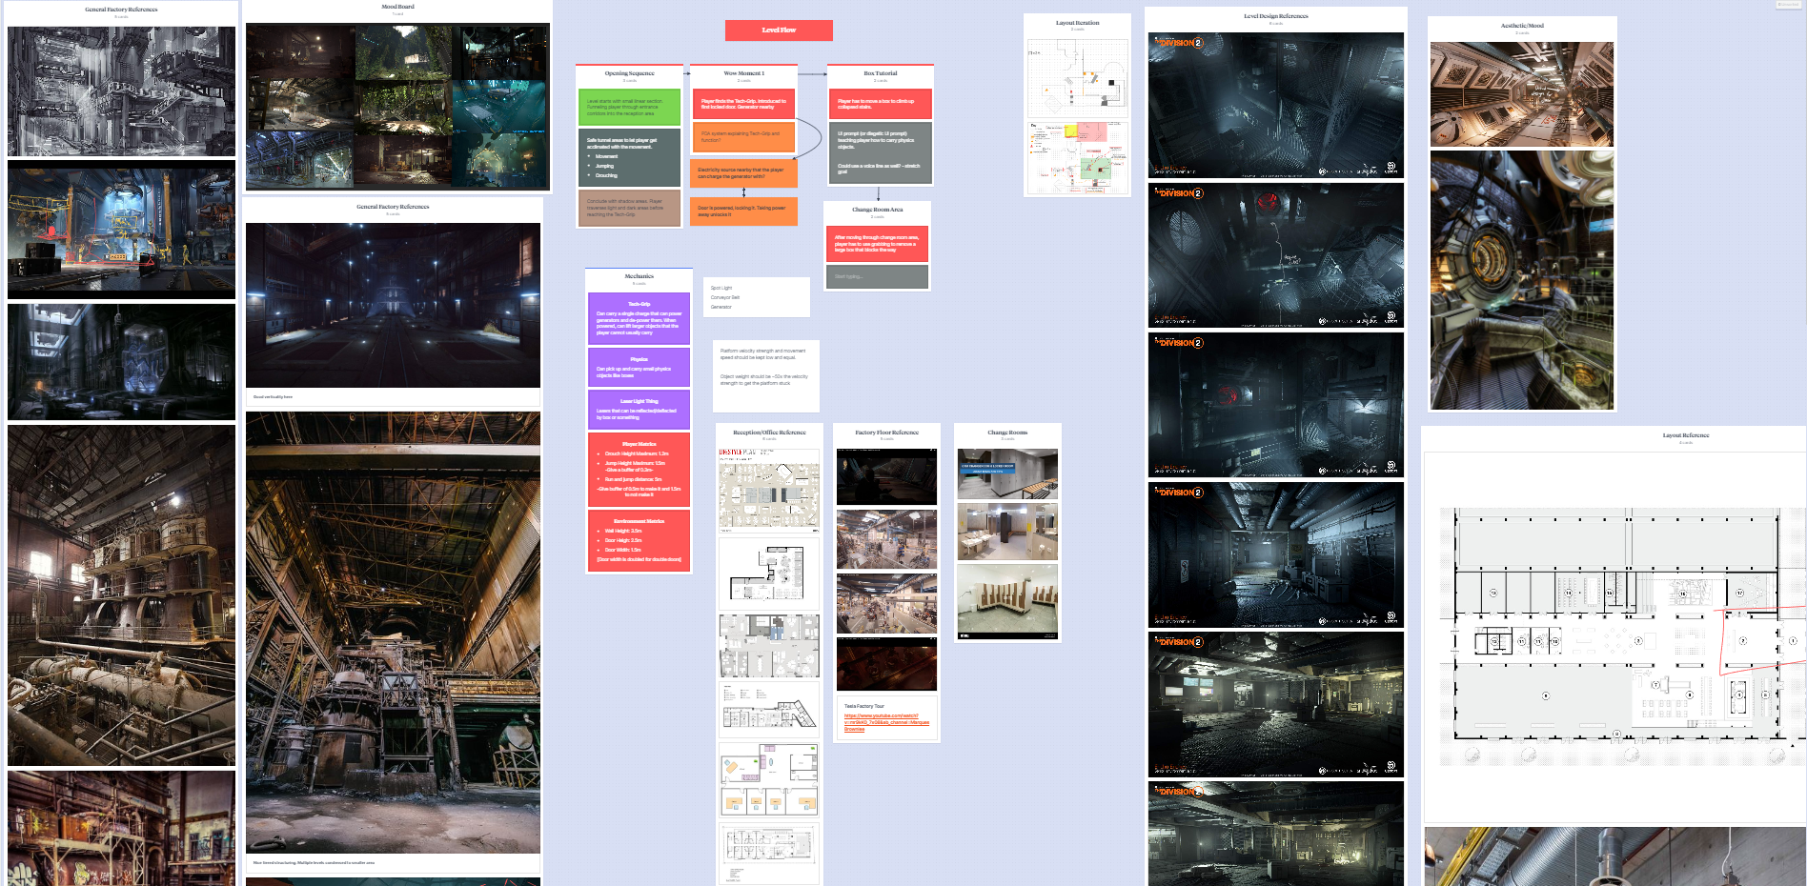The image size is (1807, 886).
Task: Open the black-and-white L-shaped floor plan image
Action: coord(768,574)
